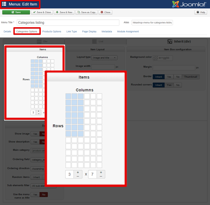
Task: Edit the Menu Title field
Action: 68,23
